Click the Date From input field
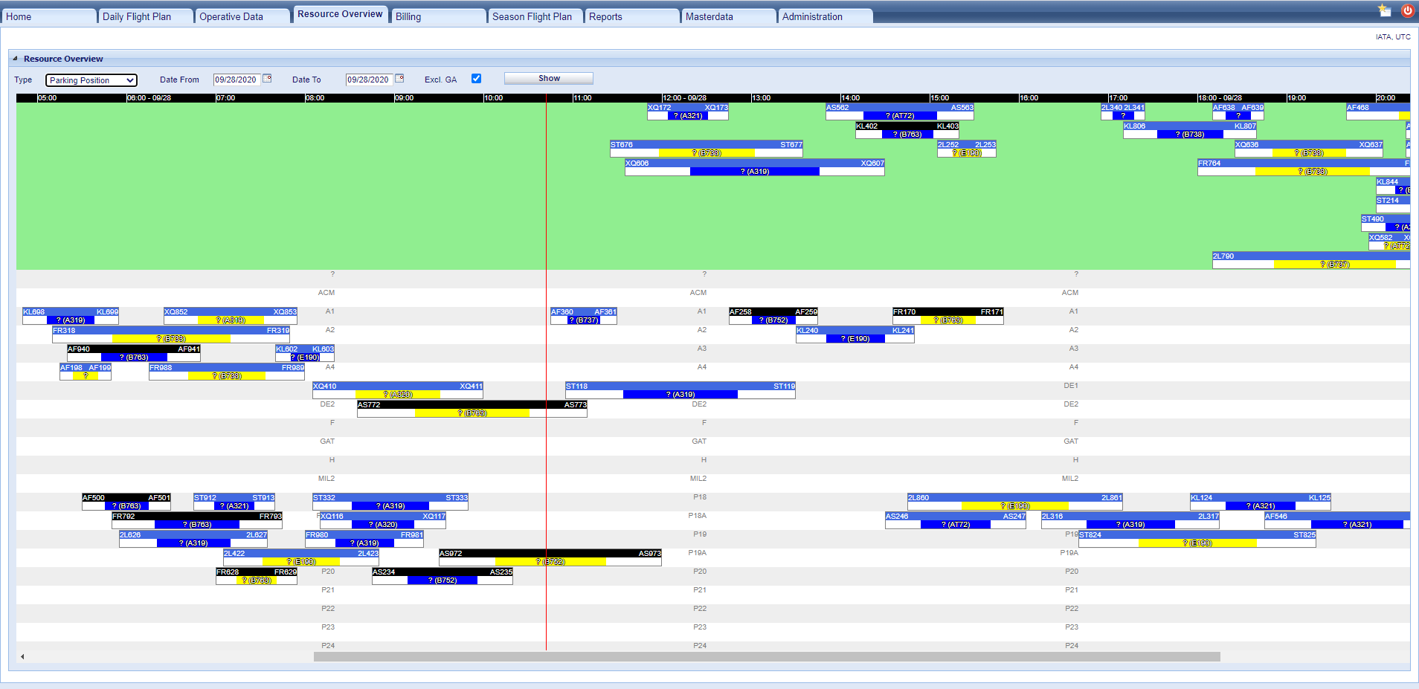 (x=236, y=80)
